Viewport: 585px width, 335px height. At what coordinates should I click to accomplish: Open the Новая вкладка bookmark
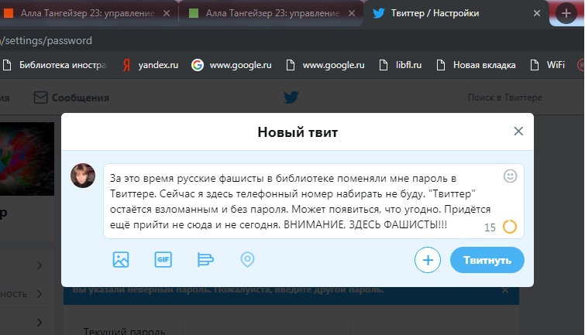477,65
